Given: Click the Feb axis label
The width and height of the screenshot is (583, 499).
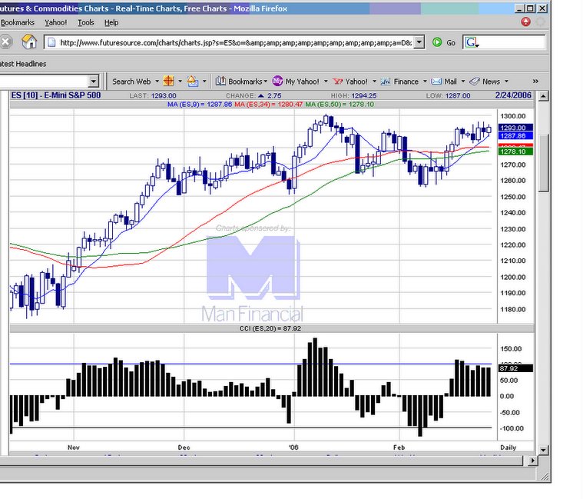Looking at the screenshot, I should [x=399, y=447].
